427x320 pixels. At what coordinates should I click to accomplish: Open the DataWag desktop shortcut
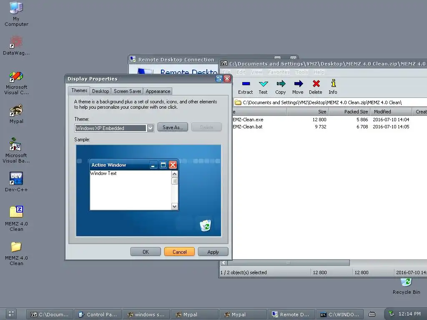click(x=16, y=45)
